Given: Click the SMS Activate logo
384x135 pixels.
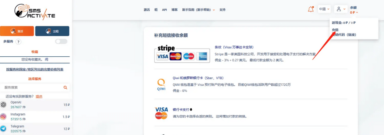Looking at the screenshot, I should point(35,12).
